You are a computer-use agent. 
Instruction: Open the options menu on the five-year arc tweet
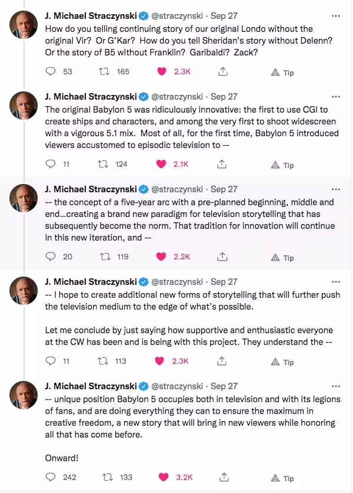(336, 189)
